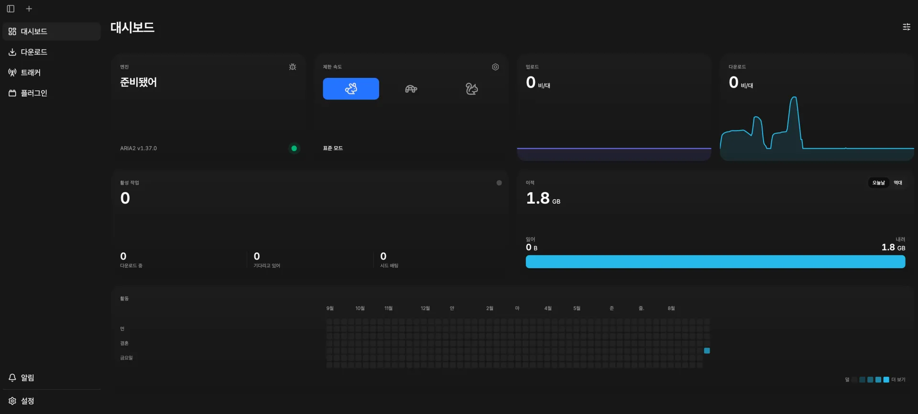Switch history to the 역대 tab

(x=898, y=183)
